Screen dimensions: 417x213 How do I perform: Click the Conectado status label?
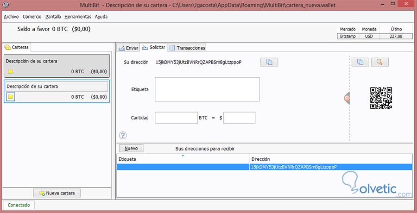pos(19,205)
